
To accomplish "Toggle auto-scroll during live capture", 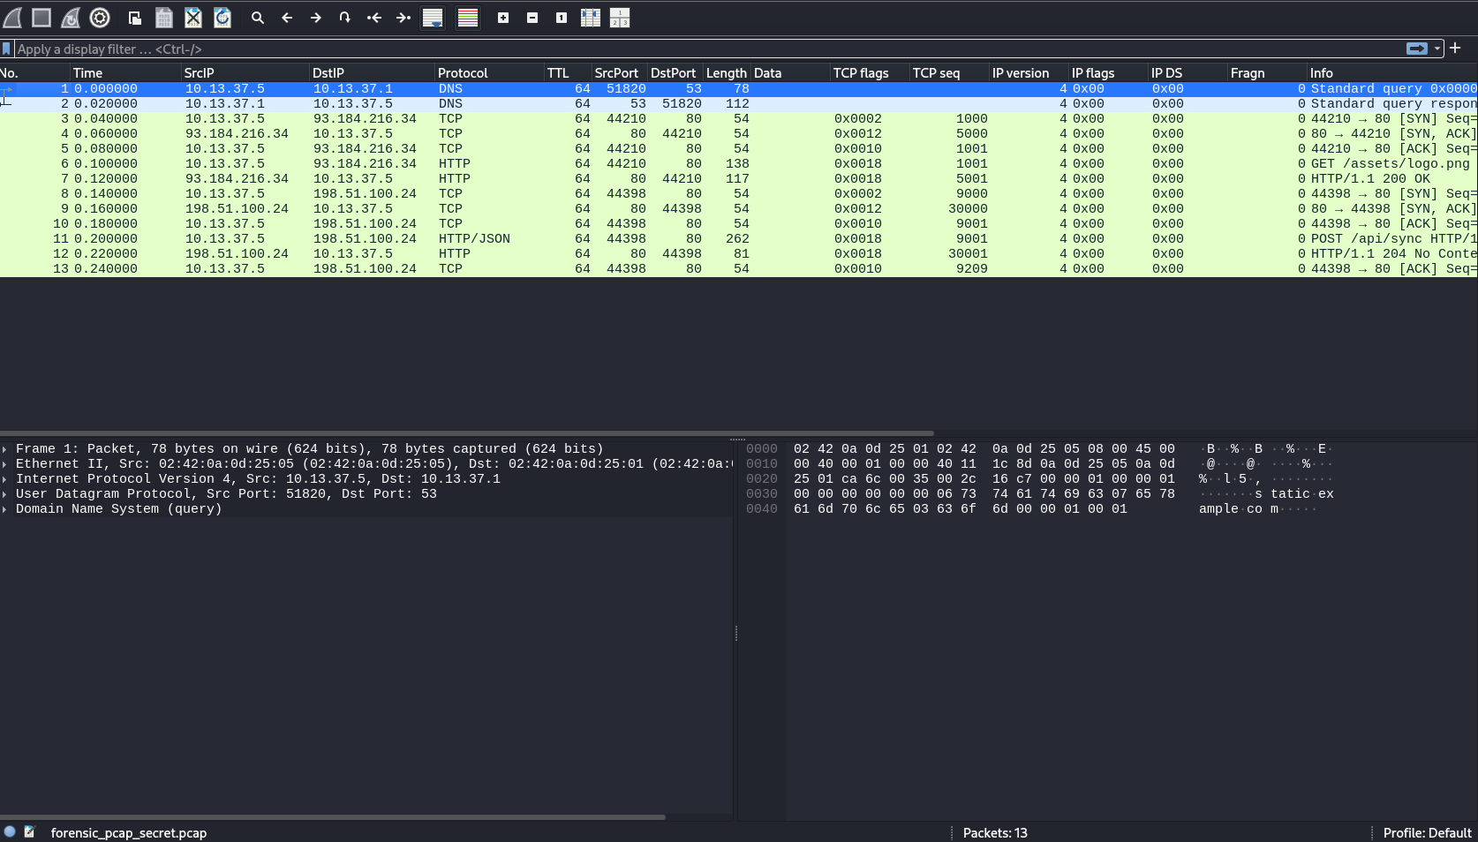I will pos(433,18).
